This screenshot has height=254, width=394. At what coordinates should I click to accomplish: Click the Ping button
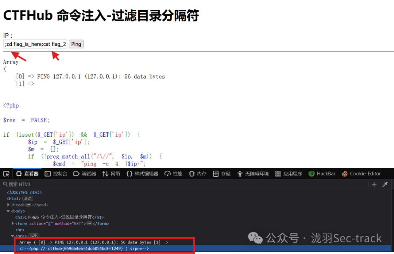76,44
